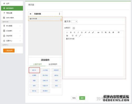Click the undo arrow in the editor toolbar
Screen dimensions: 132x104
(x=73, y=36)
